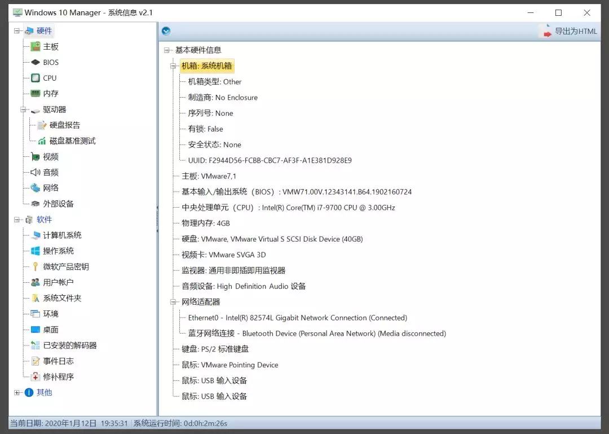Minimize the 系统信息 window
Screen dimensions: 609x434
point(531,12)
